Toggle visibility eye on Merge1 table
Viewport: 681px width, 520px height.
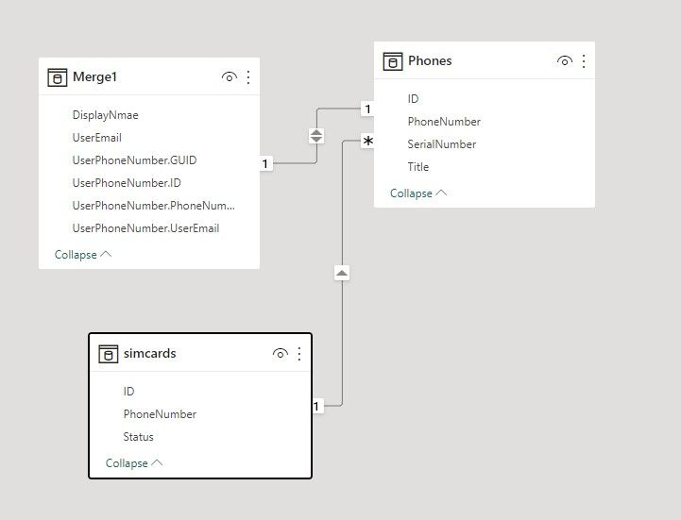click(x=230, y=77)
